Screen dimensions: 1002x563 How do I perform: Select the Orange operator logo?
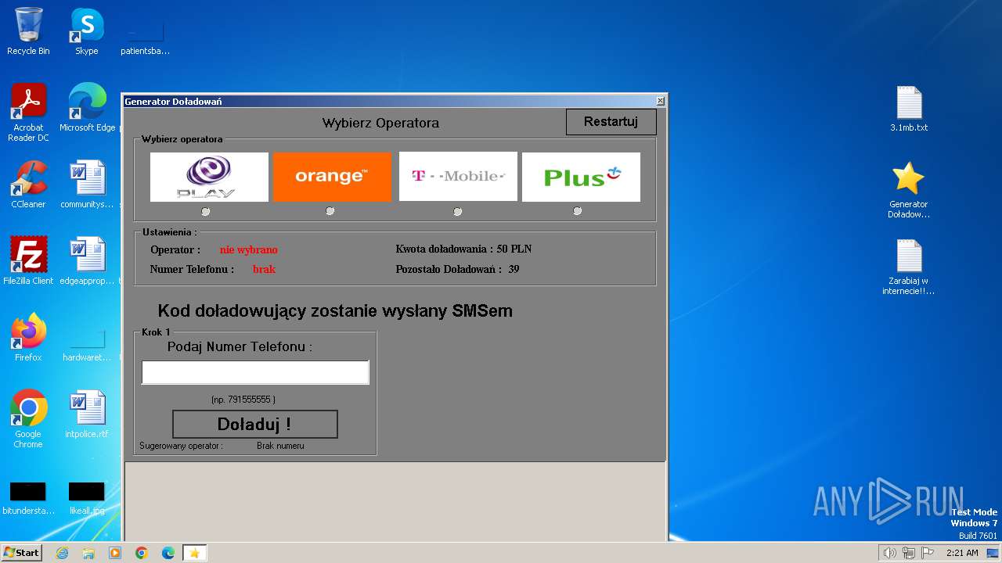(332, 177)
